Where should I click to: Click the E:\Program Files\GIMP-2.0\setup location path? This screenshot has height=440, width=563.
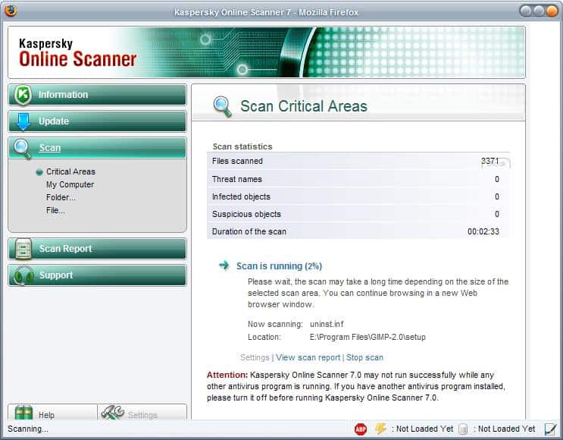pyautogui.click(x=368, y=337)
